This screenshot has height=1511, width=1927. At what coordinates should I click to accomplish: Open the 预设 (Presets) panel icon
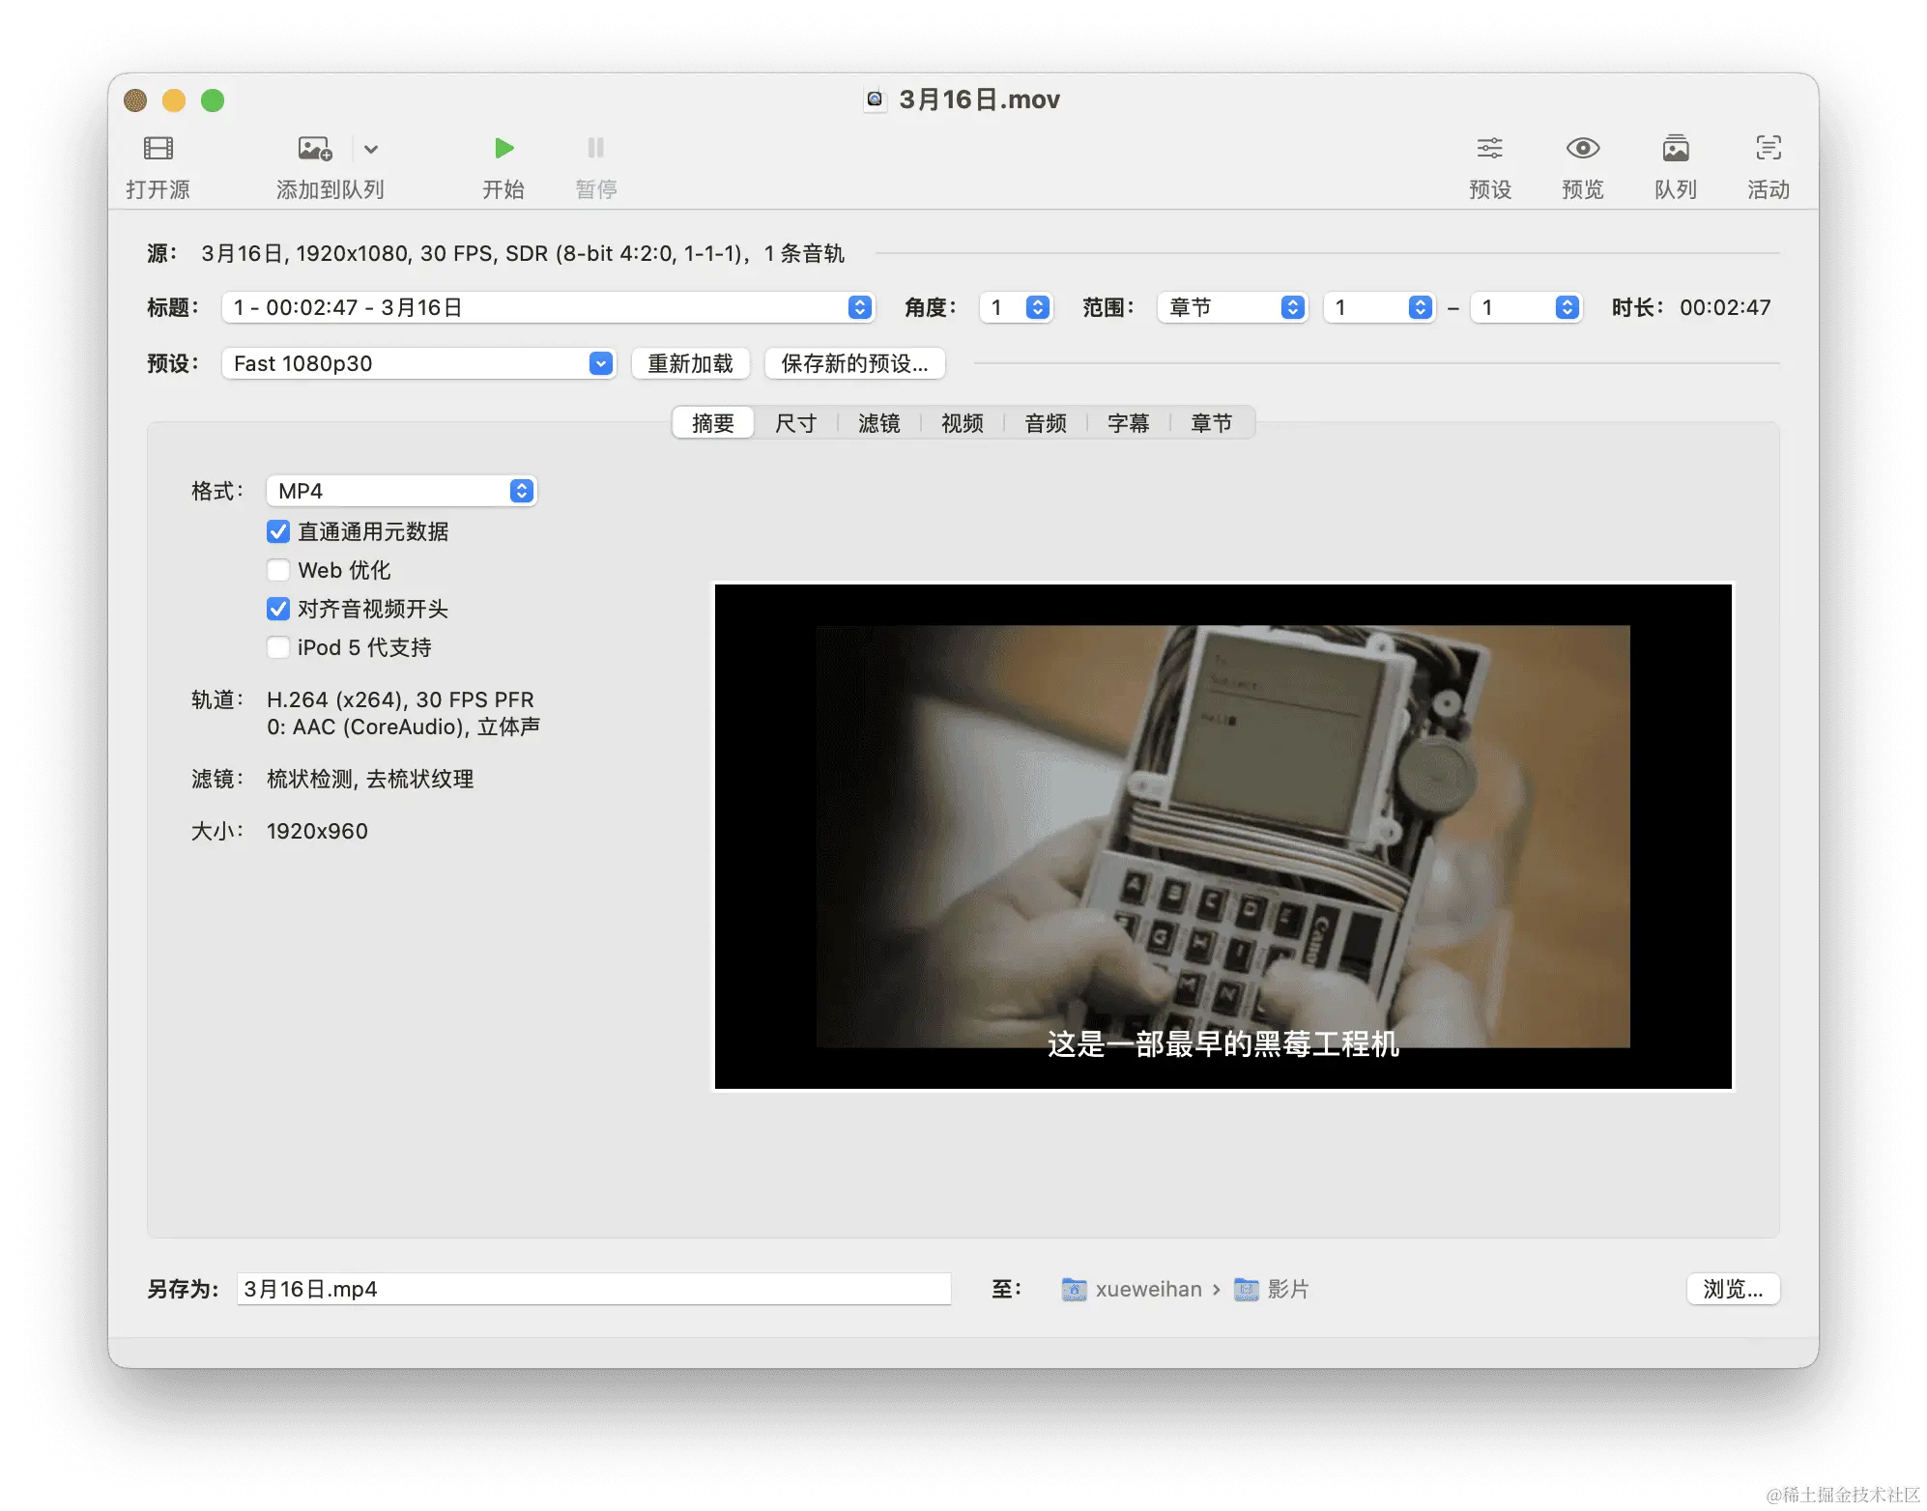(1489, 147)
